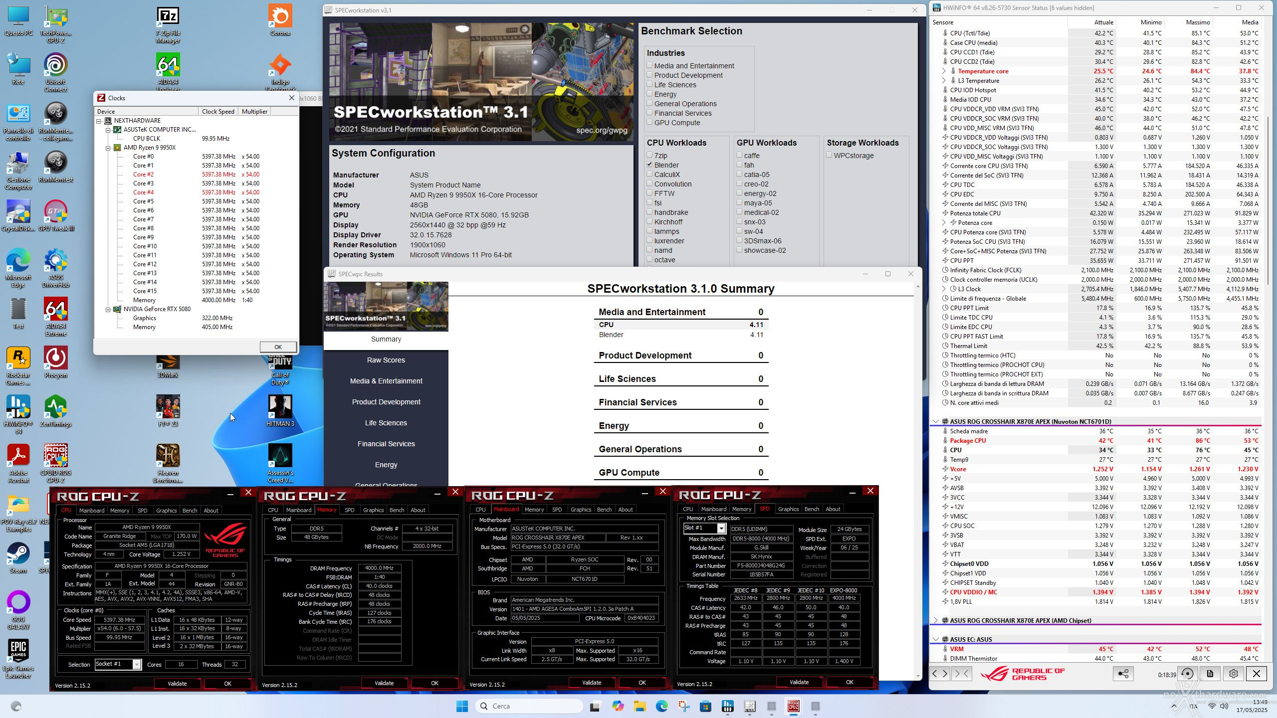Launch HITMAN 3 desktop icon
Viewport: 1277px width, 718px height.
tap(280, 411)
